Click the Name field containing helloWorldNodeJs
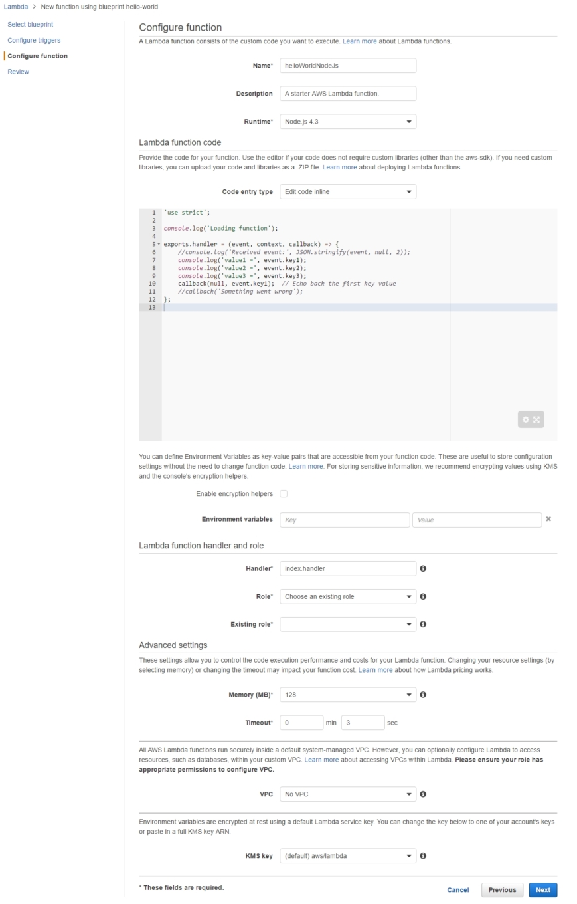This screenshot has height=904, width=577. (x=348, y=66)
